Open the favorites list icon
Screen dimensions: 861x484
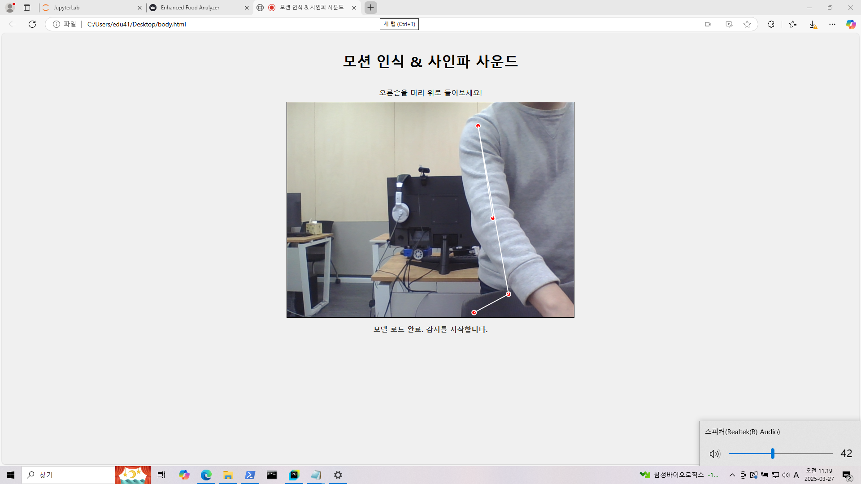pyautogui.click(x=793, y=24)
